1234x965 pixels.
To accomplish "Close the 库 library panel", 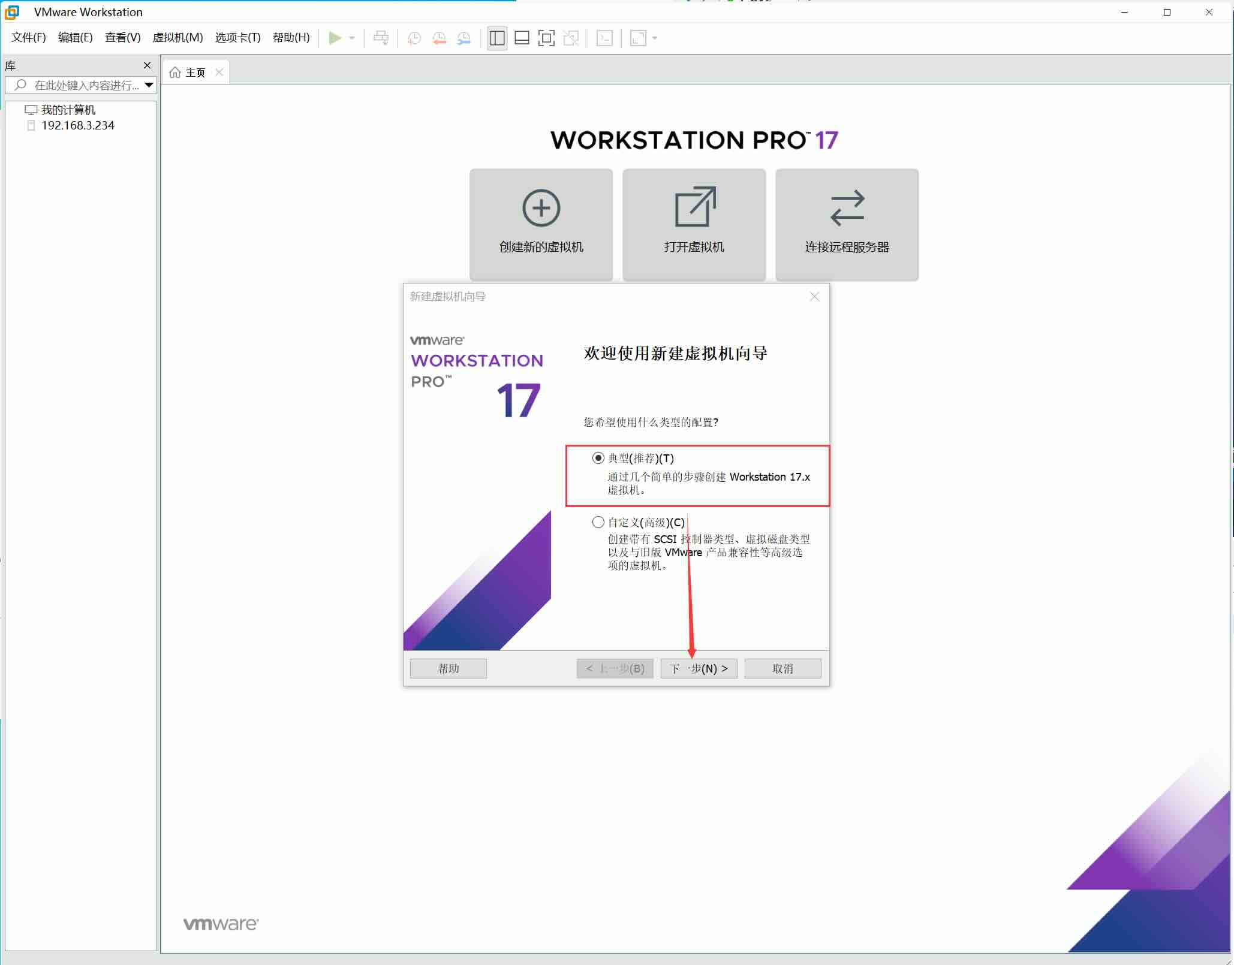I will pos(148,65).
